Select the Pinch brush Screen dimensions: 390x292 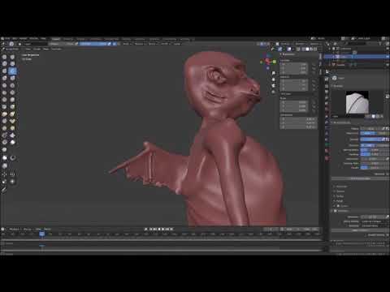click(x=5, y=107)
